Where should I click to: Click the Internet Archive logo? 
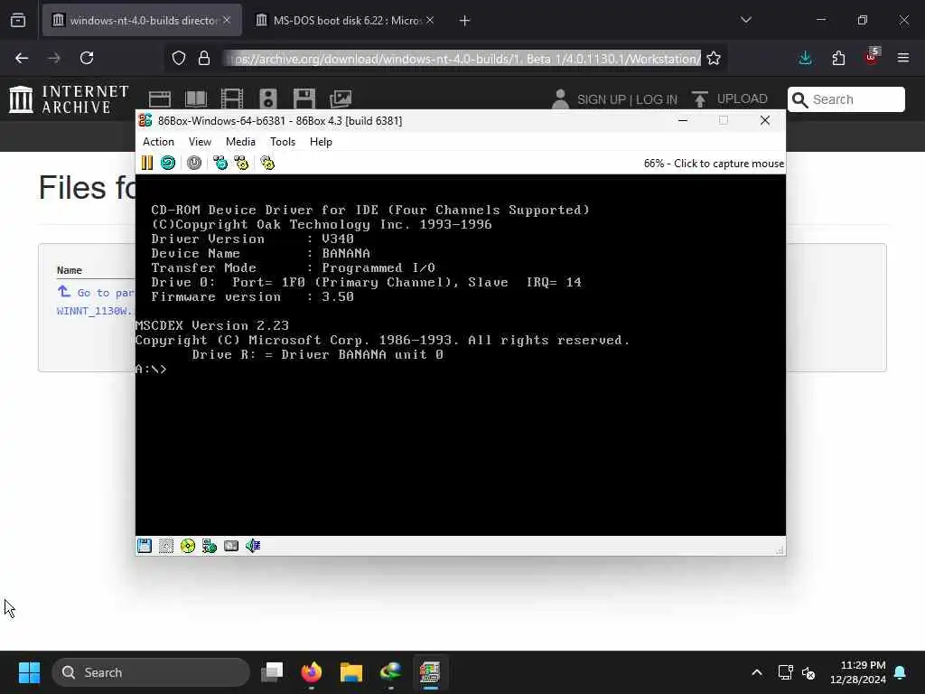(x=69, y=98)
